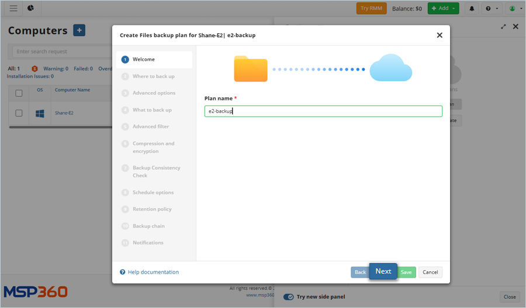526x308 pixels.
Task: Open the Help documentation link
Action: (153, 272)
